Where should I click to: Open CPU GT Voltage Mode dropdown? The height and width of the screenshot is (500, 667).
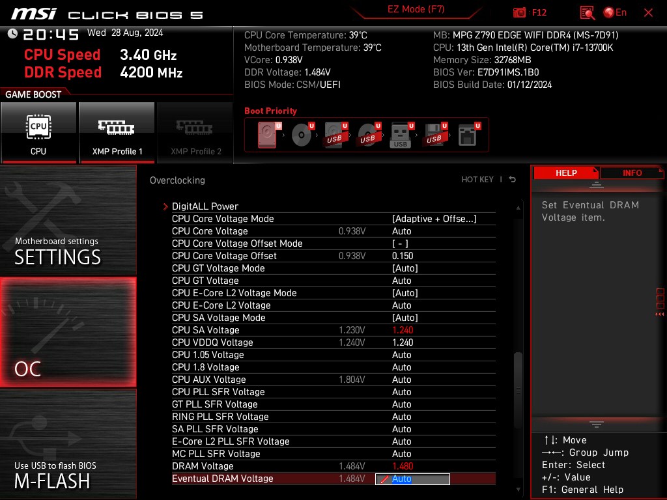pyautogui.click(x=405, y=268)
